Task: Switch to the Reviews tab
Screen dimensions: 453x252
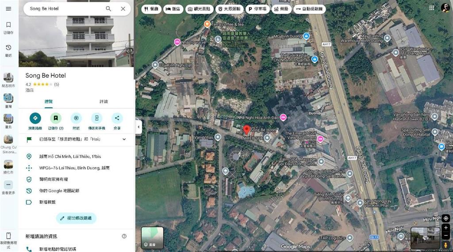Action: [x=104, y=102]
